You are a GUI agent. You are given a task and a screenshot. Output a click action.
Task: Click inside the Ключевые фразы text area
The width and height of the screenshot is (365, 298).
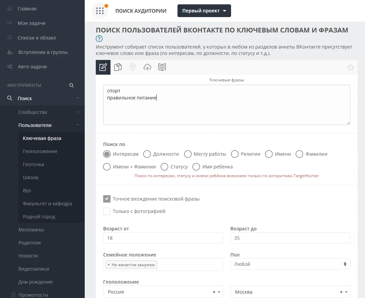pyautogui.click(x=227, y=105)
